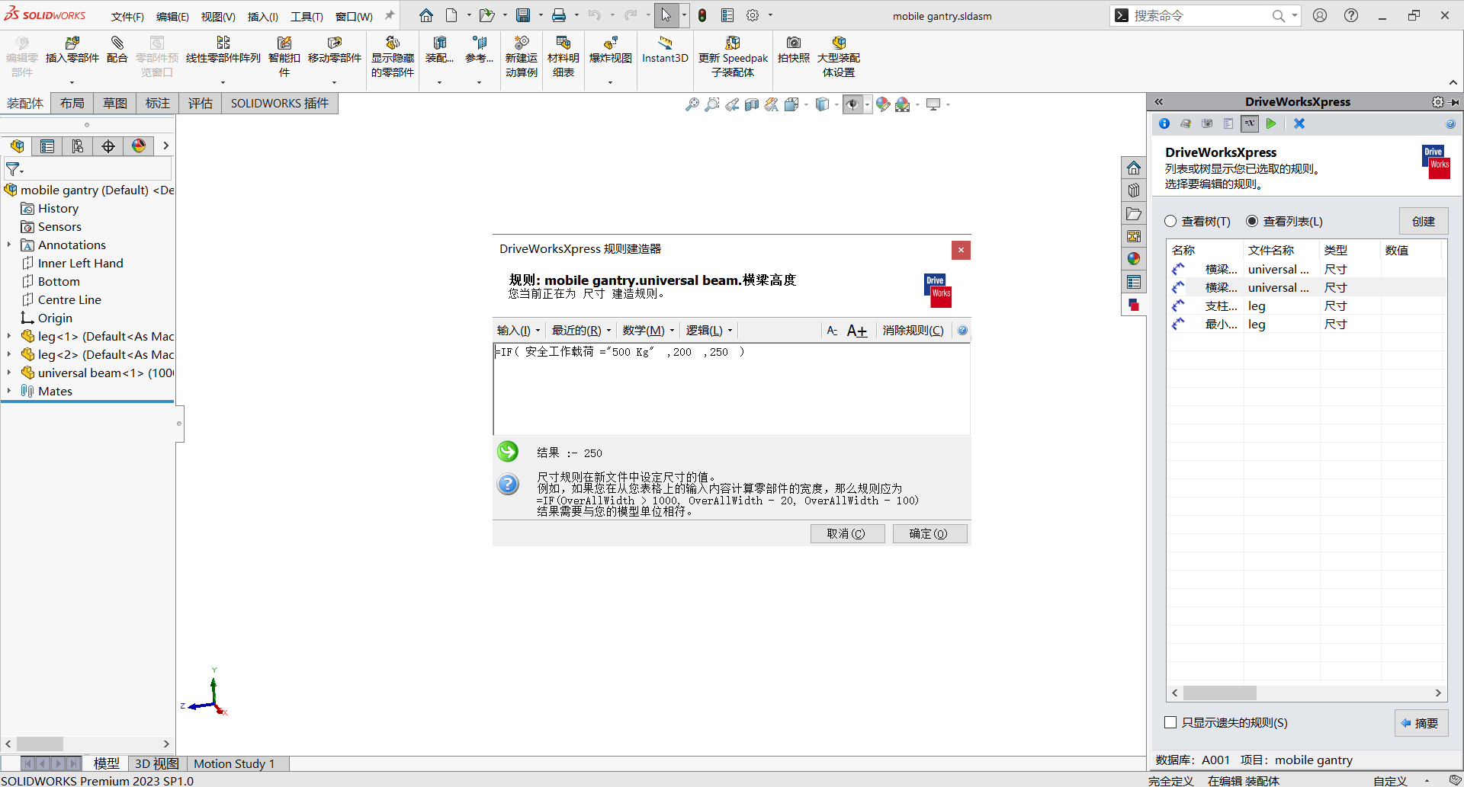Open 数学(M) dropdown in rule builder

point(648,331)
